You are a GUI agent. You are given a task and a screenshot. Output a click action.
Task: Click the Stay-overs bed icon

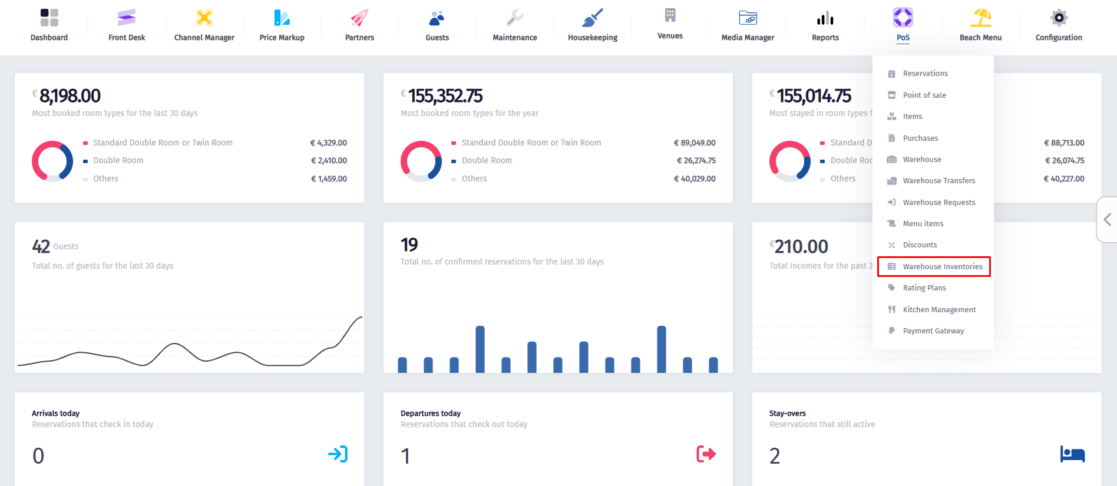(x=1072, y=454)
